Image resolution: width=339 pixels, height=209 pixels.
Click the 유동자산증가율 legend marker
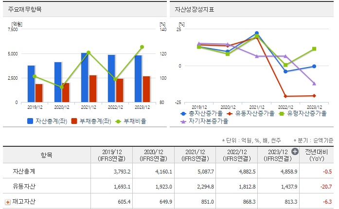click(x=230, y=113)
